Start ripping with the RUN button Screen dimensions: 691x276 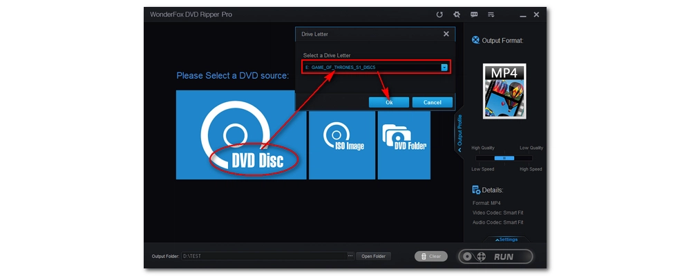click(495, 256)
